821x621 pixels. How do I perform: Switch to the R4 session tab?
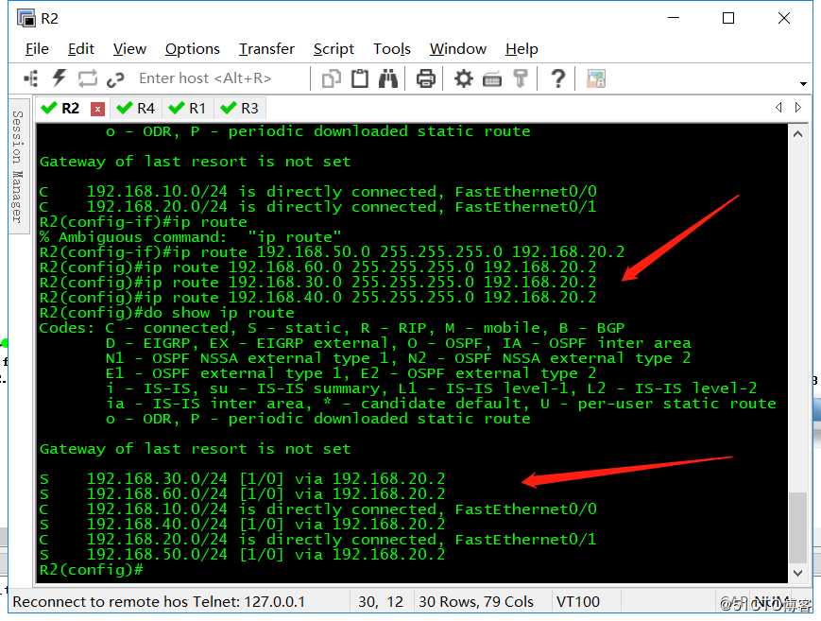click(x=136, y=109)
